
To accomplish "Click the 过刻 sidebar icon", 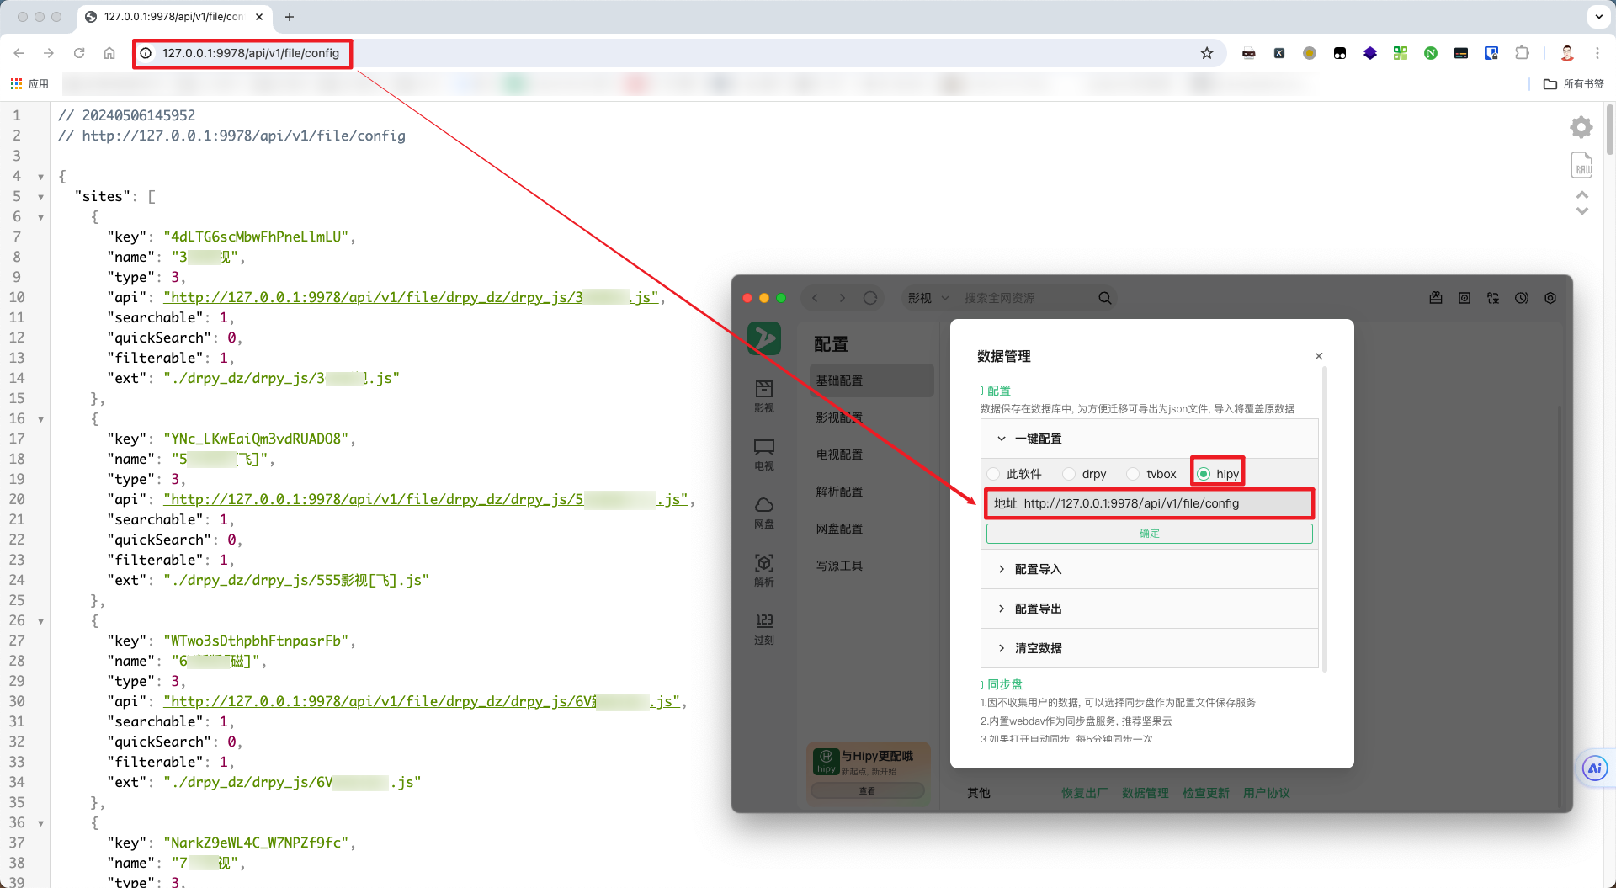I will [764, 628].
